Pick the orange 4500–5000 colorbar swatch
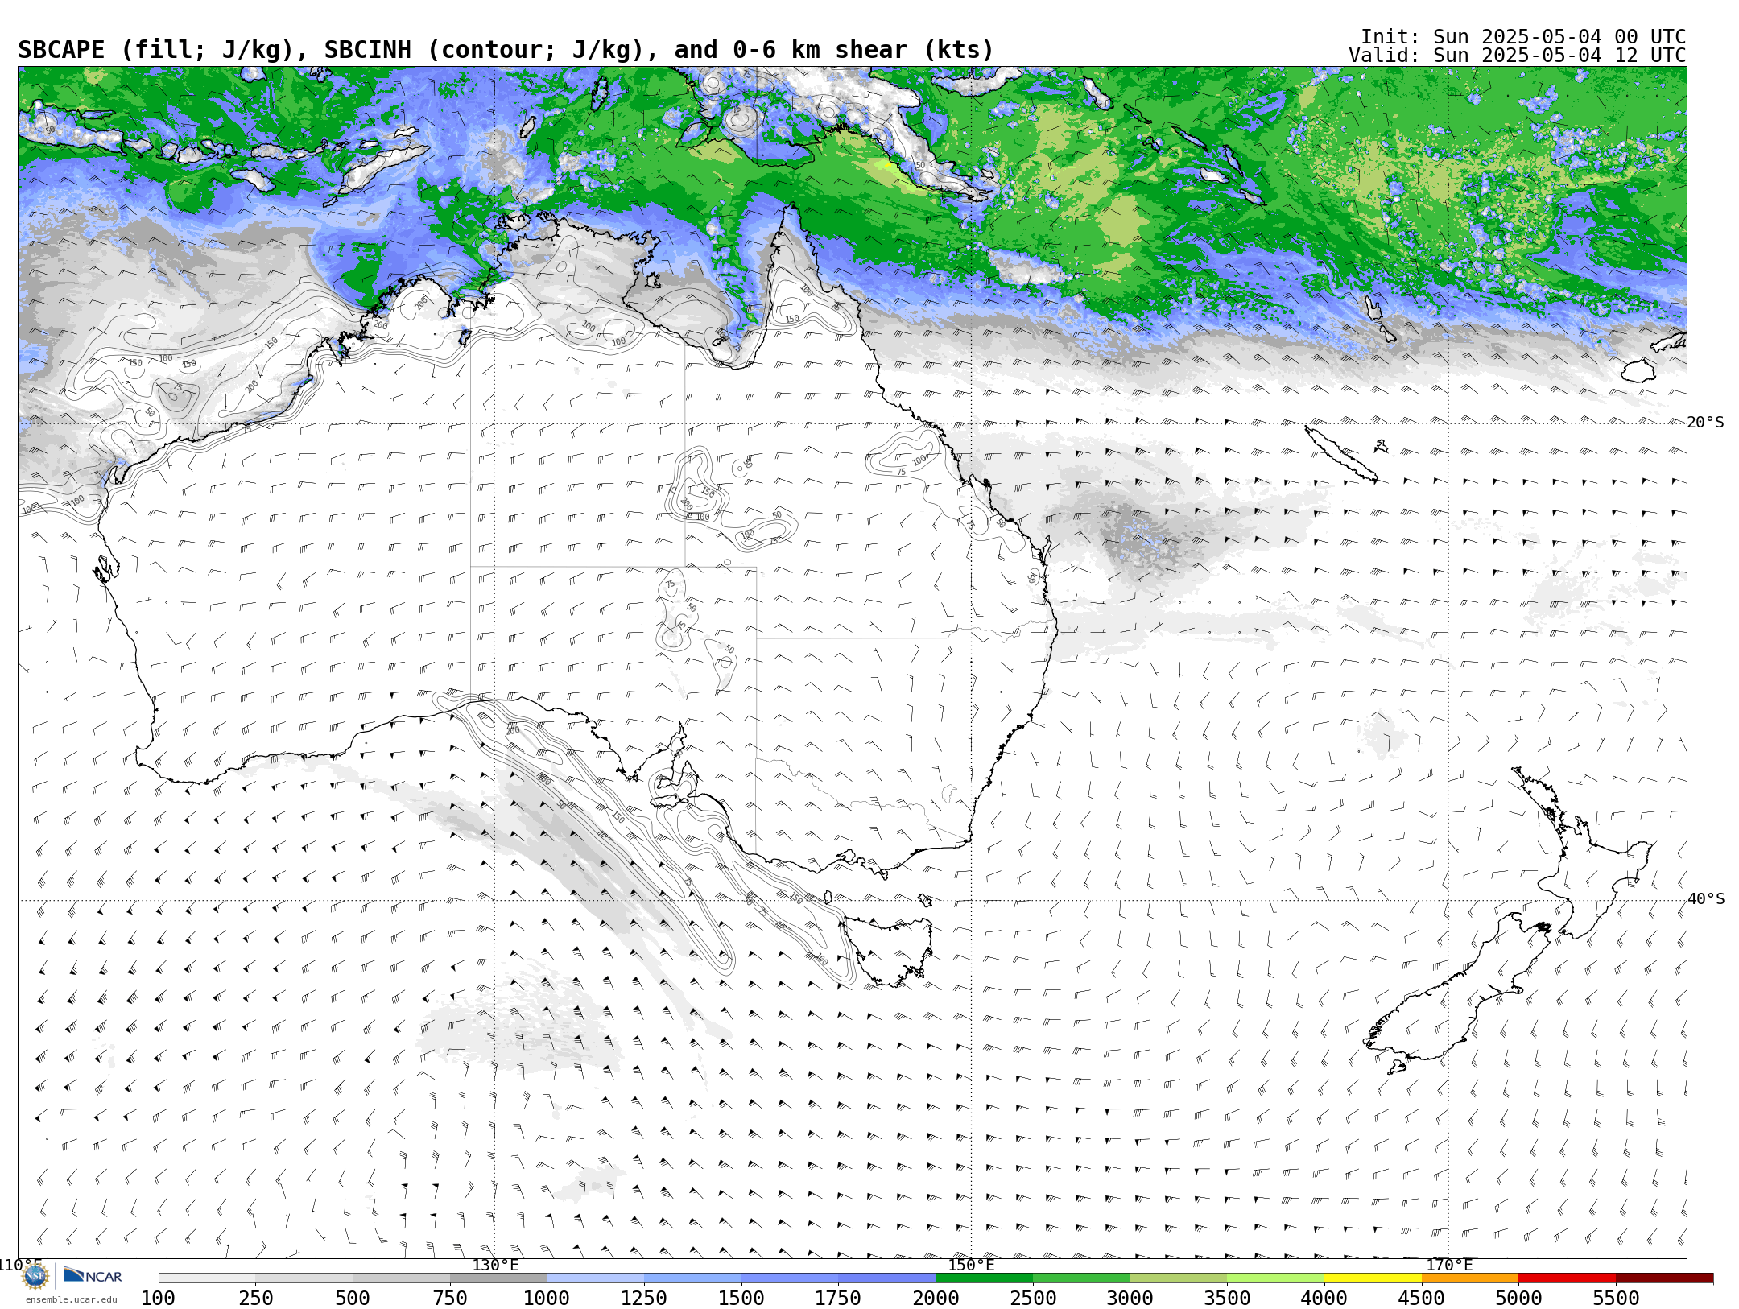The width and height of the screenshot is (1739, 1309). tap(1470, 1278)
